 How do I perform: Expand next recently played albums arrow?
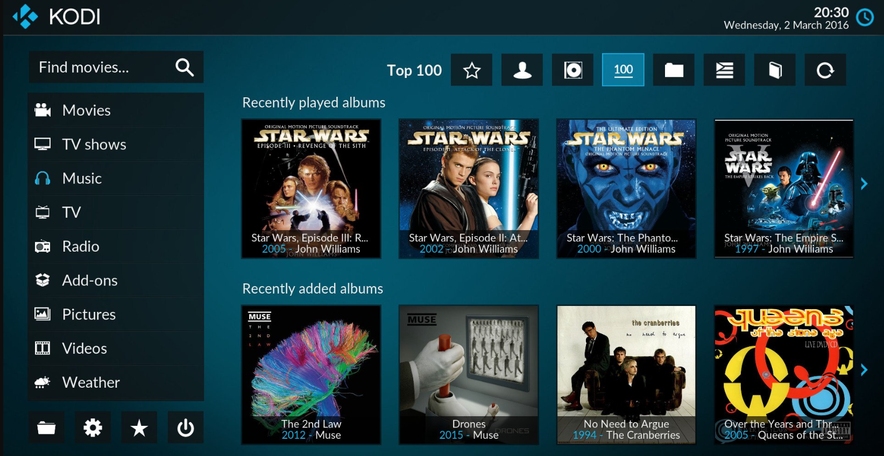click(x=864, y=184)
